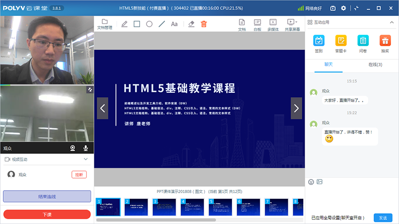Click the red 下课 end class button
Image resolution: width=399 pixels, height=224 pixels.
[47, 214]
